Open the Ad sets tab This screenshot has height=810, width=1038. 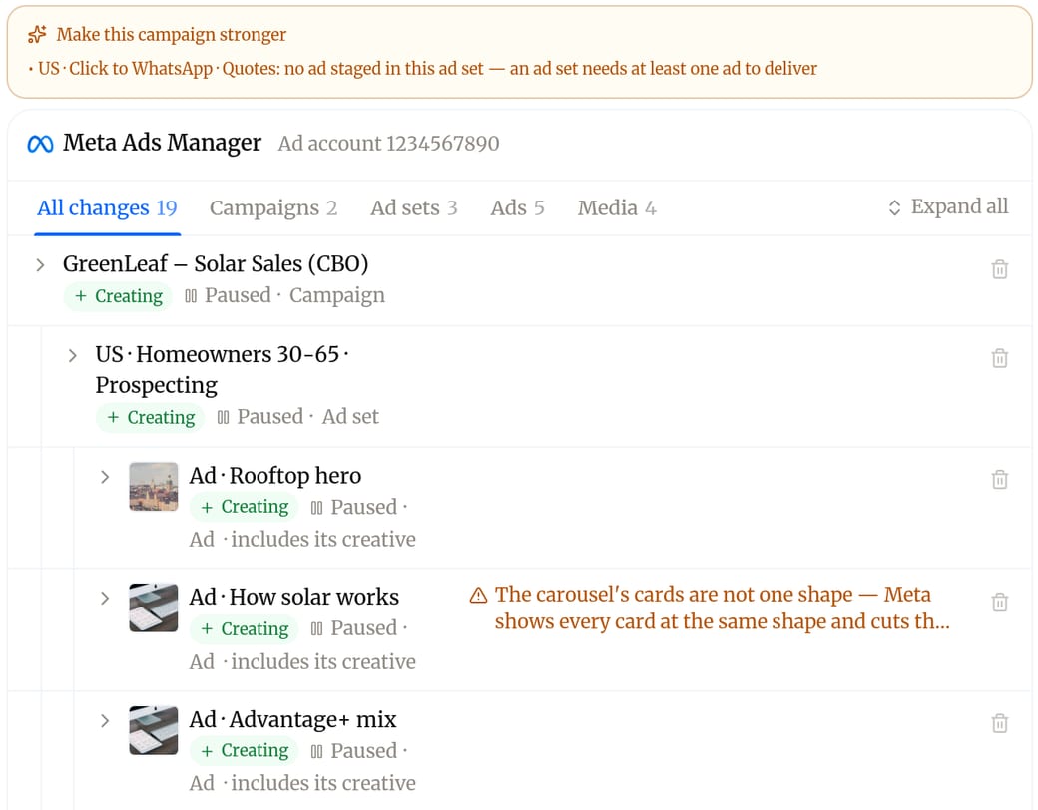pos(414,207)
